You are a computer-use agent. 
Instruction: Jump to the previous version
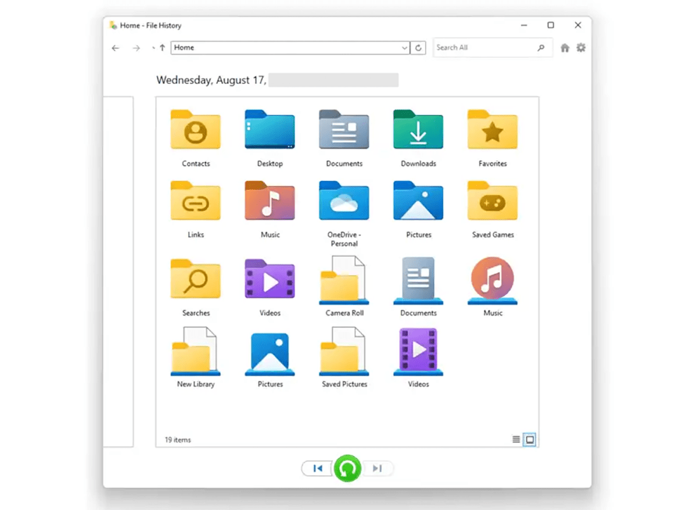317,468
